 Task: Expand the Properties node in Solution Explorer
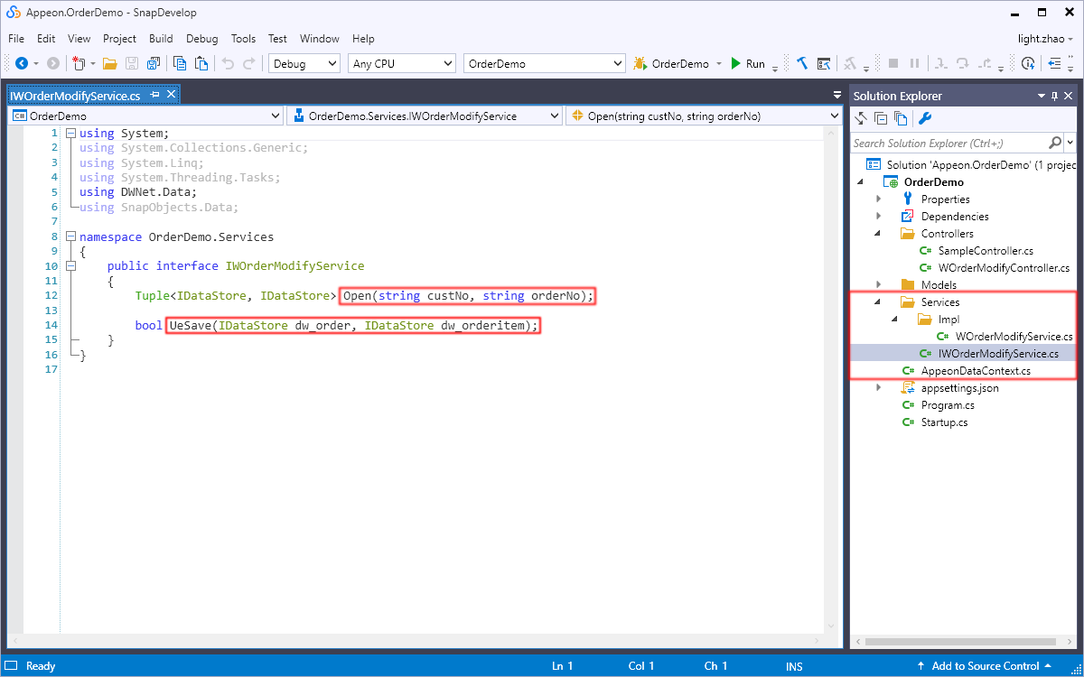[x=879, y=199]
